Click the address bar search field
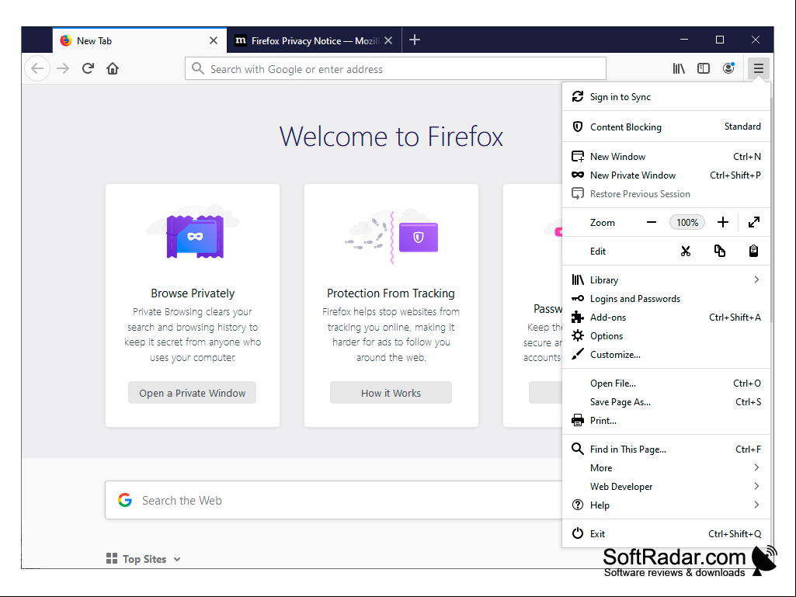The height and width of the screenshot is (597, 796). 395,68
